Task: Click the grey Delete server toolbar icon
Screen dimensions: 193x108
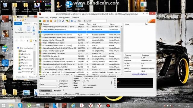Action: (48, 21)
